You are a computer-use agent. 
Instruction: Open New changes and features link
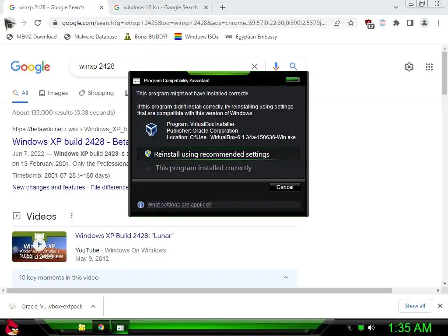[x=49, y=187]
